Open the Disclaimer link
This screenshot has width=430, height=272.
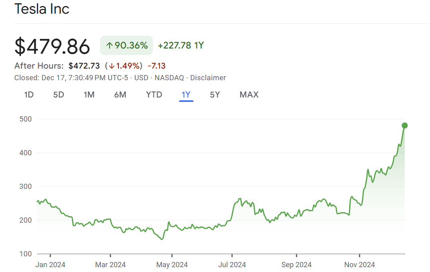[208, 78]
